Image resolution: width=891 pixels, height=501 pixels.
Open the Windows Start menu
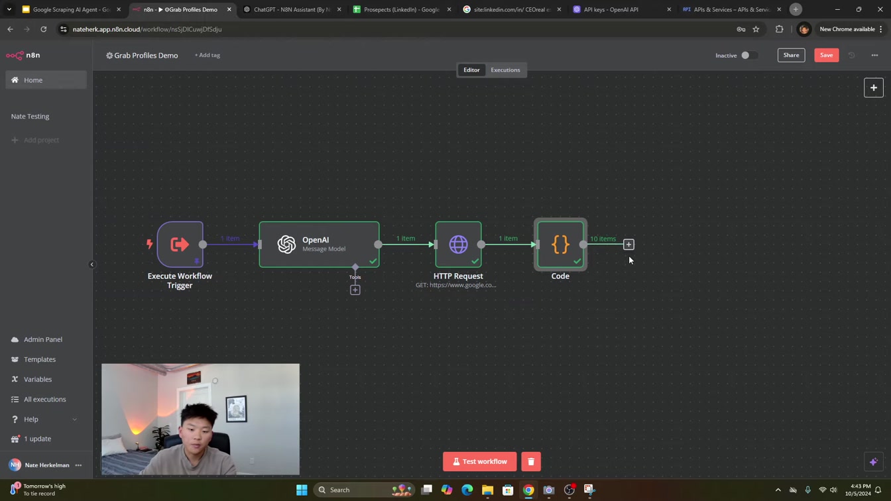pyautogui.click(x=302, y=490)
